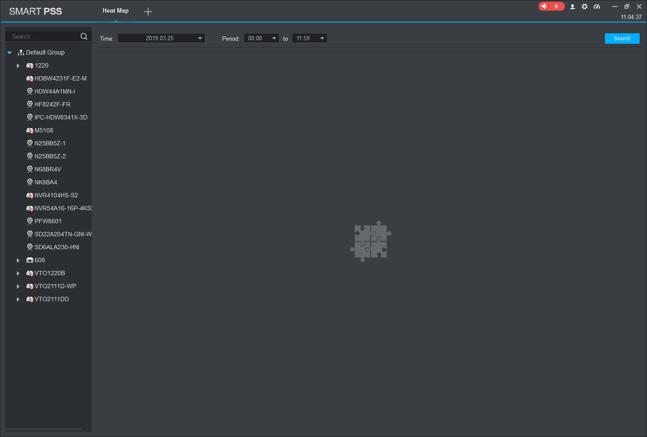Screen dimensions: 647x437
Task: Switch to the Heat Map tab
Action: [x=116, y=11]
